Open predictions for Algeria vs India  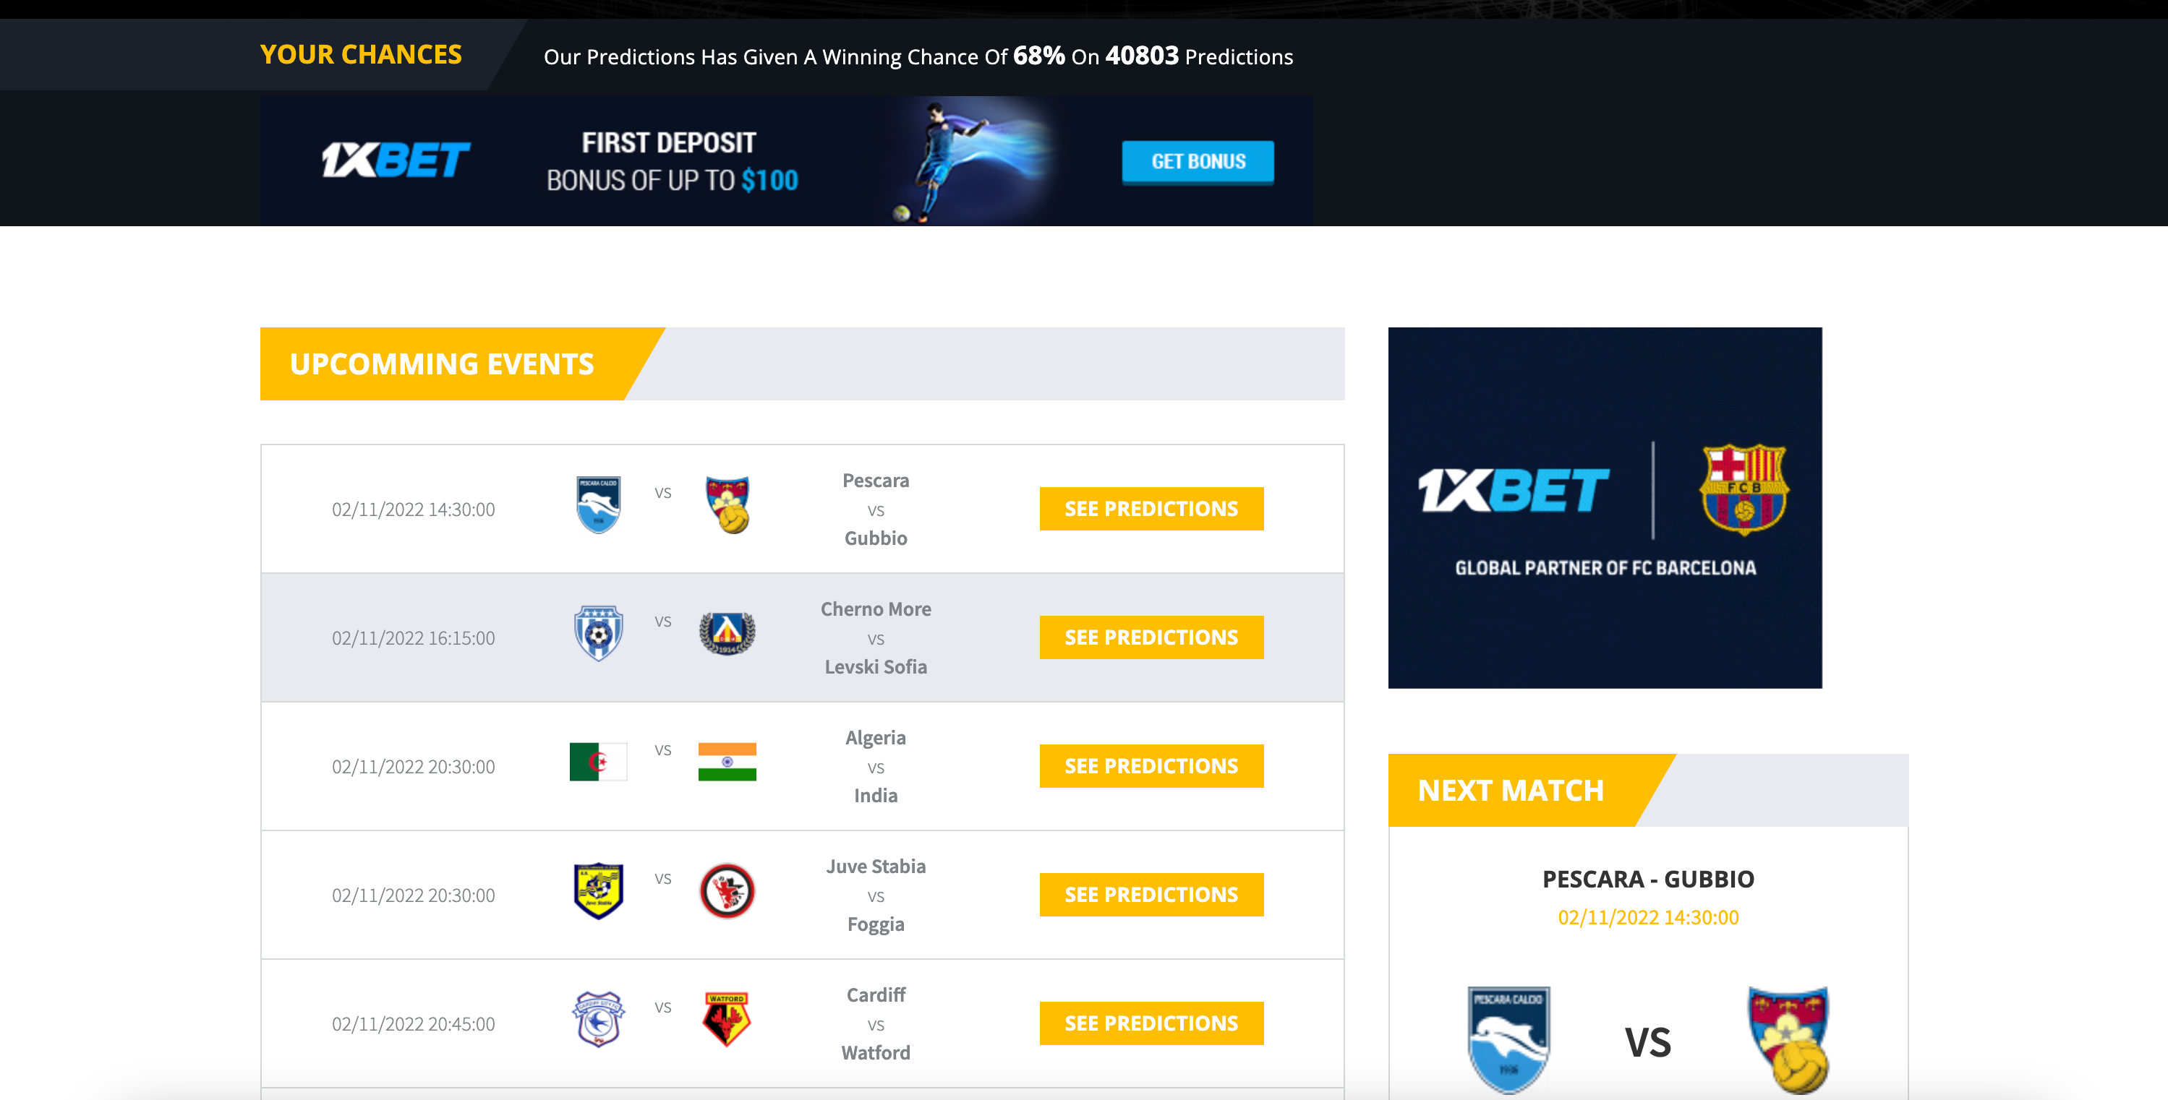(x=1151, y=766)
